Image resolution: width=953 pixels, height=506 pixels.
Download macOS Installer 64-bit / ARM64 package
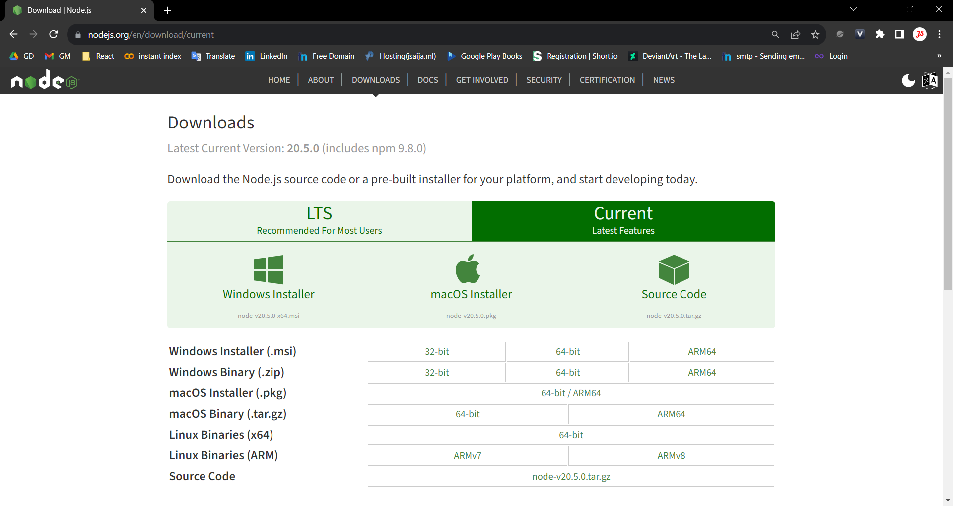pos(571,393)
